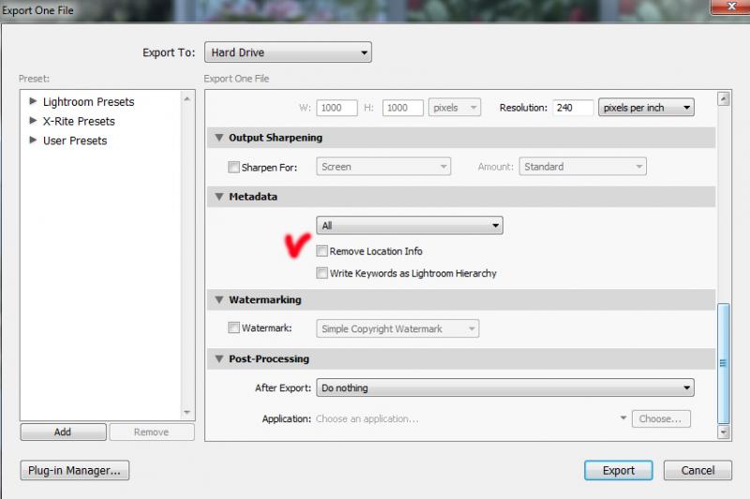The height and width of the screenshot is (499, 750).
Task: Collapse the Output Sharpening section
Action: click(x=219, y=138)
